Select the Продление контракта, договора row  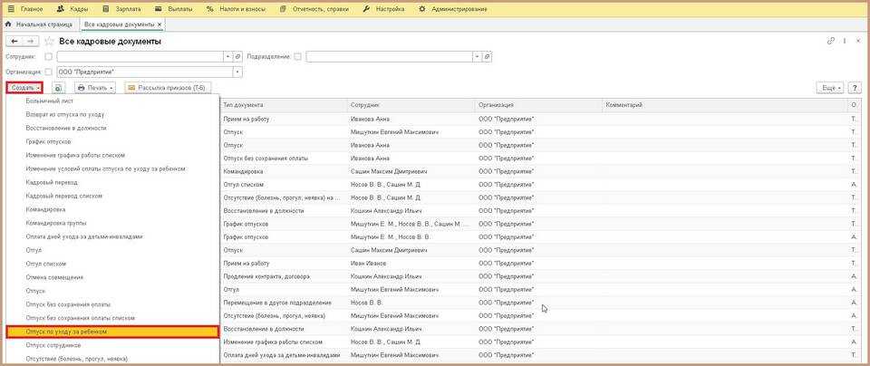pyautogui.click(x=540, y=276)
